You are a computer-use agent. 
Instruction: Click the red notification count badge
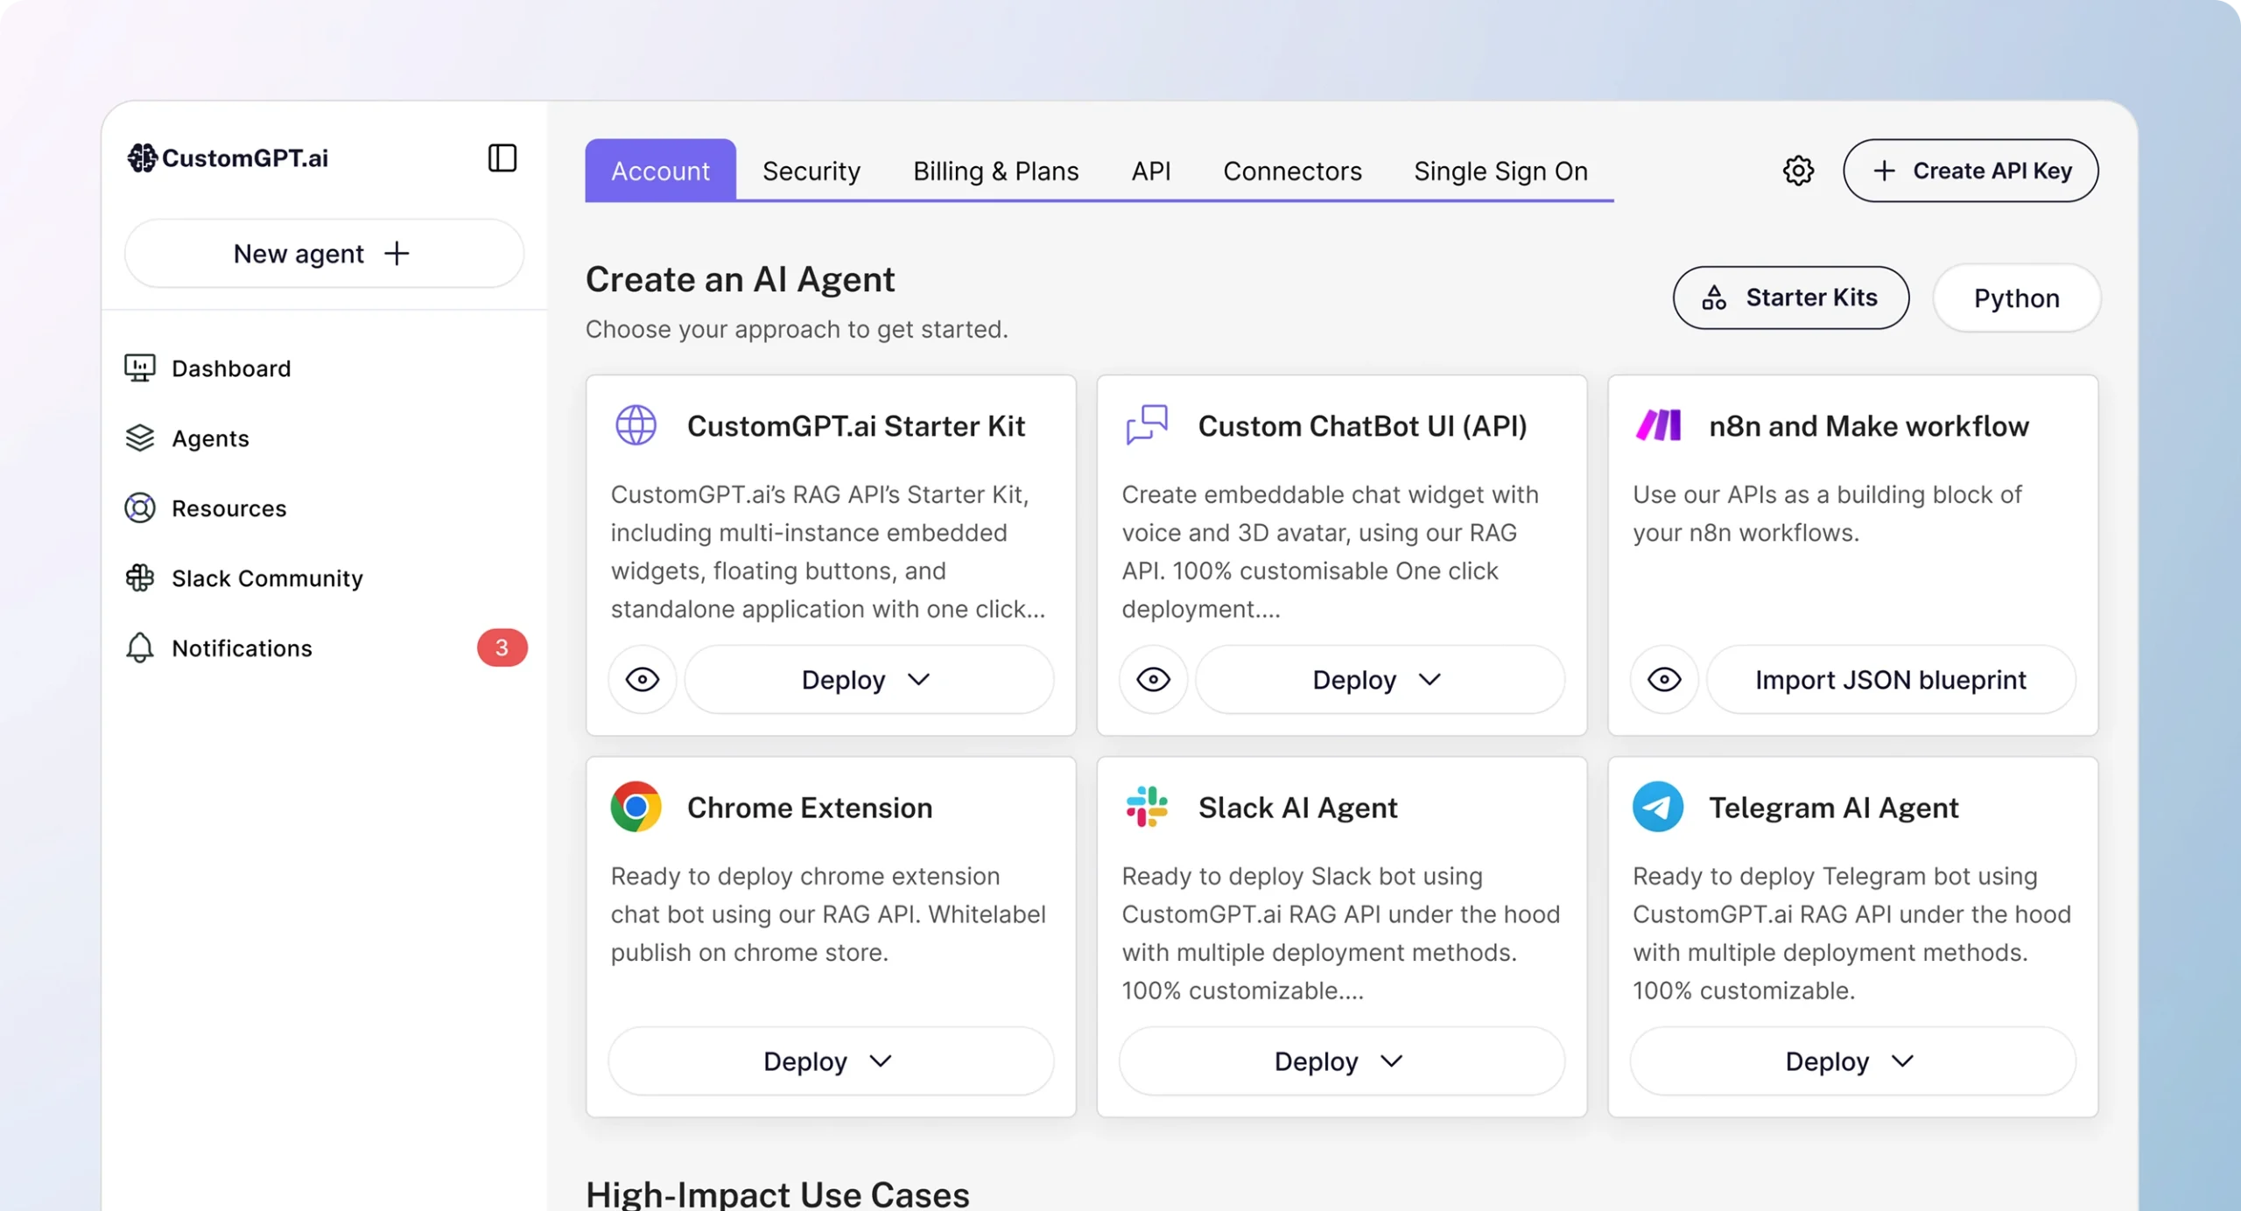tap(502, 648)
